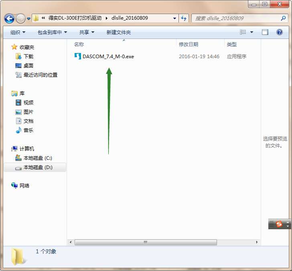The width and height of the screenshot is (292, 271).
Task: Navigate to 得实DL-300E打印机驱动 folder in path
Action: pyautogui.click(x=75, y=18)
